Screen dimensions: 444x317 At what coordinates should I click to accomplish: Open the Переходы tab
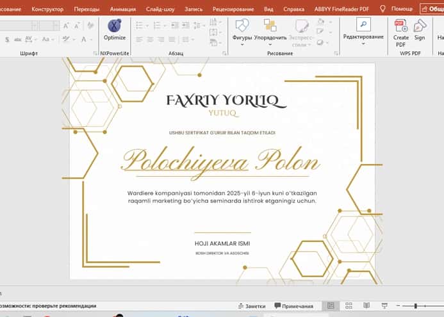(86, 9)
